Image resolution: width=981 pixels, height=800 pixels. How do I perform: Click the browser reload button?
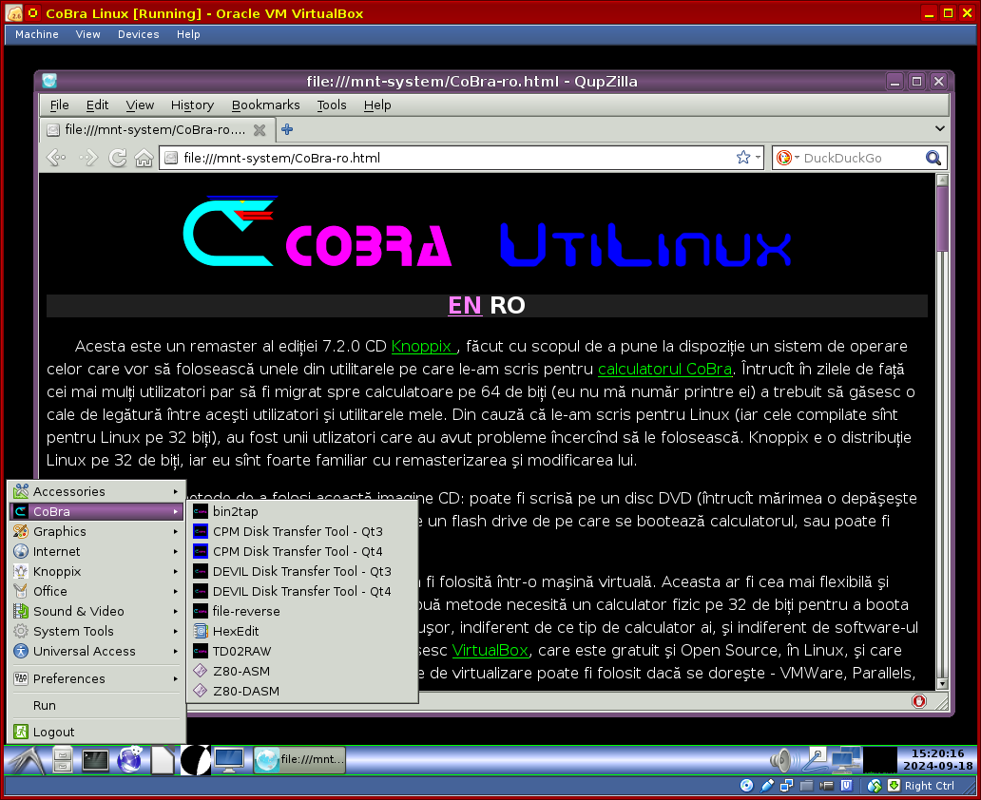[x=117, y=158]
